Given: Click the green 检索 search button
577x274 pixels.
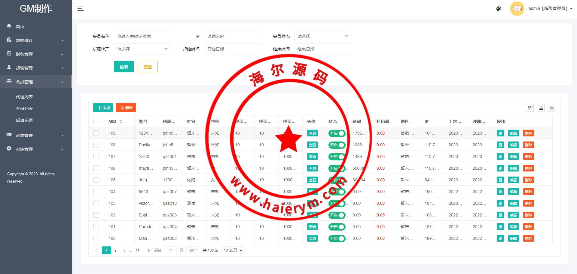Looking at the screenshot, I should [124, 67].
